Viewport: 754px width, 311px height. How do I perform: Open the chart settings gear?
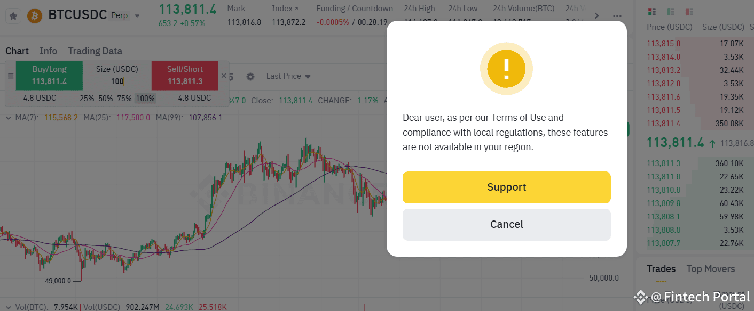(250, 77)
